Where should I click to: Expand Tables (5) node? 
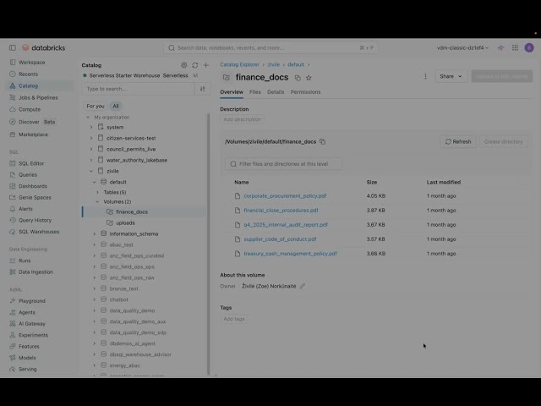(x=97, y=192)
